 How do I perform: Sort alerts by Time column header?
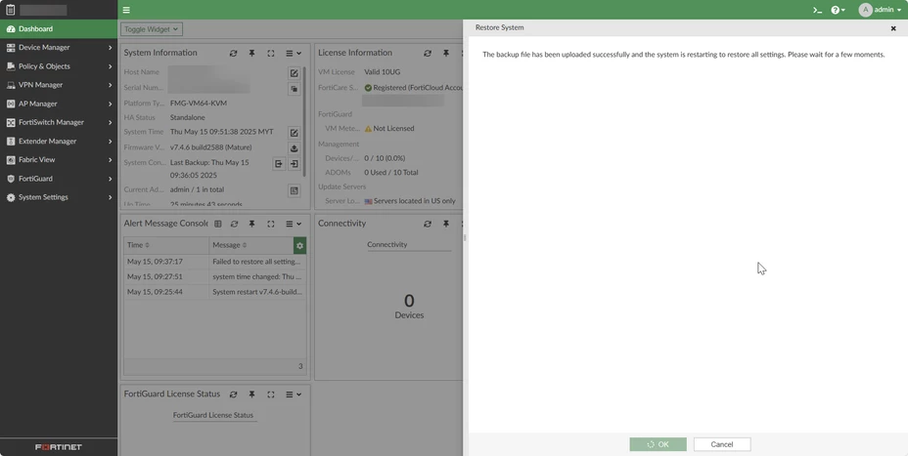pyautogui.click(x=166, y=245)
